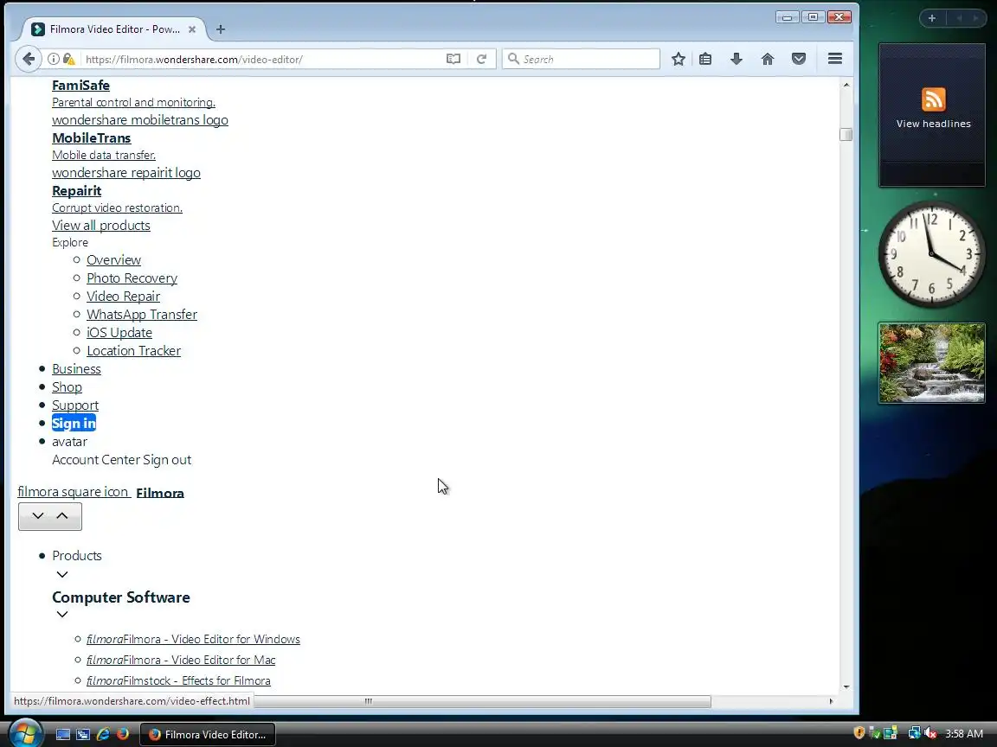Open the wondershare mobiletrans logo link
Viewport: 997px width, 747px height.
(x=140, y=120)
